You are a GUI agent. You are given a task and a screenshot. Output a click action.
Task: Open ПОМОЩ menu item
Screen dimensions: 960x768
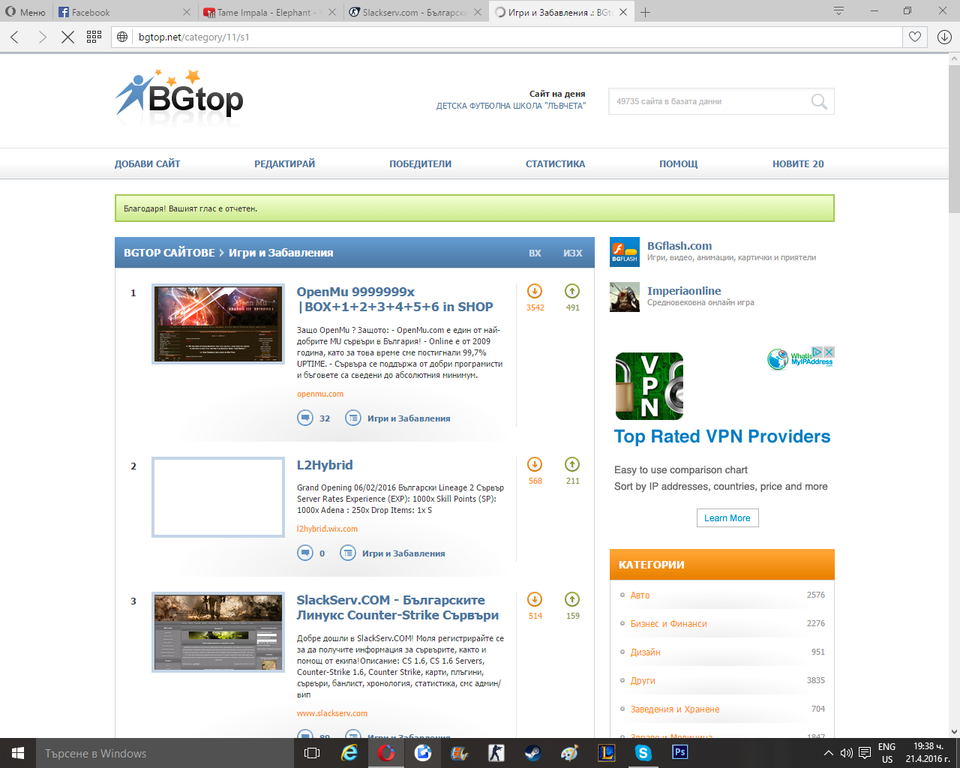coord(679,163)
